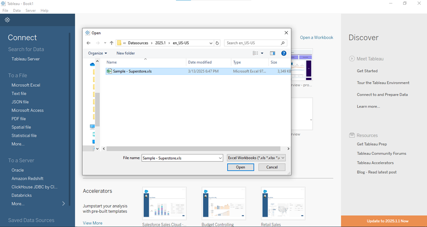
Task: Open the File menu
Action: tap(5, 10)
